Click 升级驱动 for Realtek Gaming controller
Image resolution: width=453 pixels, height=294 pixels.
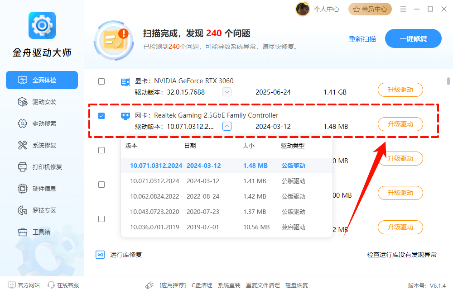click(400, 124)
